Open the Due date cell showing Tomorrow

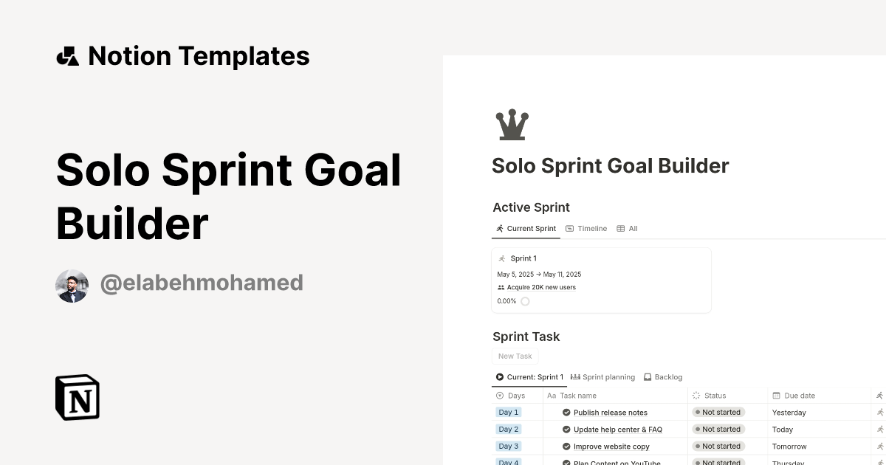pyautogui.click(x=789, y=446)
